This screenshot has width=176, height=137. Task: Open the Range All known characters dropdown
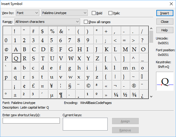(x=47, y=22)
